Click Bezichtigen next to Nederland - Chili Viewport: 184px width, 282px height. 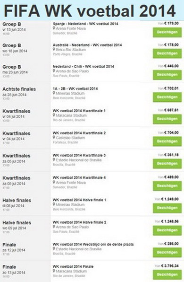point(167,75)
